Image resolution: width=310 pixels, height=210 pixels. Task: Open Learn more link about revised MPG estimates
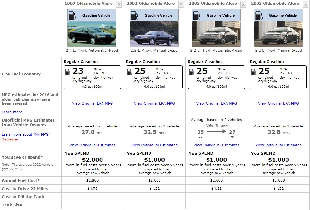pos(12,112)
